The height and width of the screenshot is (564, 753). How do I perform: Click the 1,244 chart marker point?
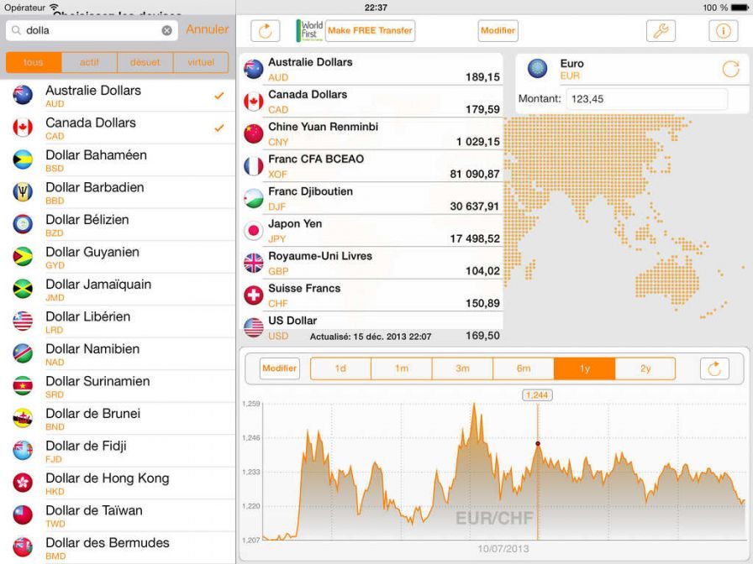(x=538, y=443)
